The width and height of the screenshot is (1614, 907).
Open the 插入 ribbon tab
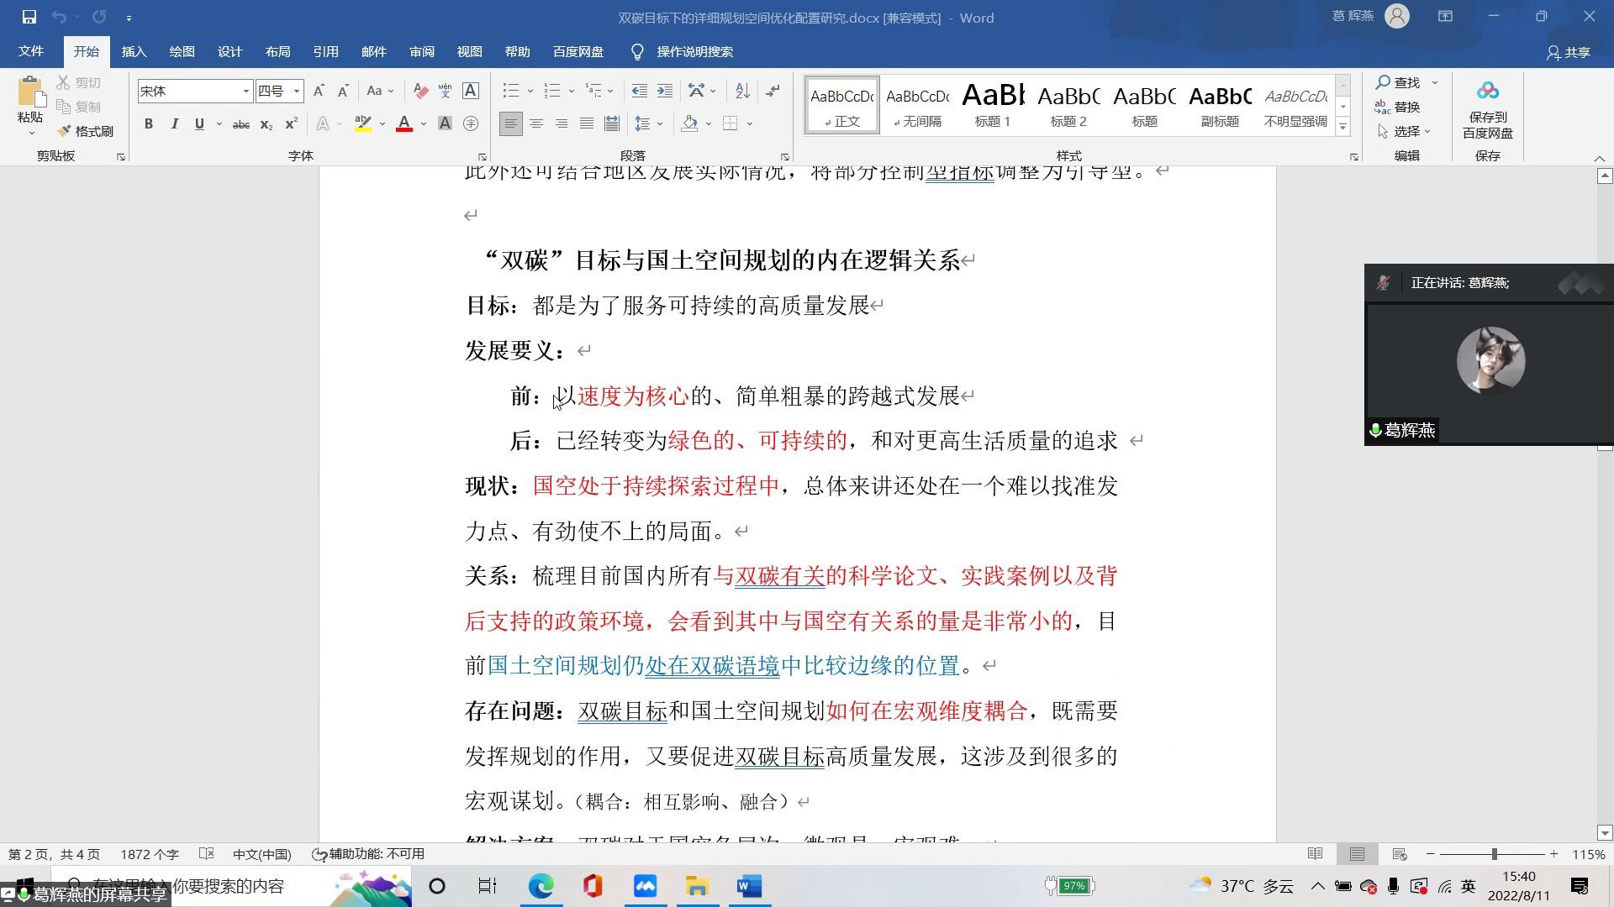point(134,52)
